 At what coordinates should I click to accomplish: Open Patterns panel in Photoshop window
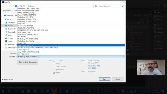pos(158,36)
